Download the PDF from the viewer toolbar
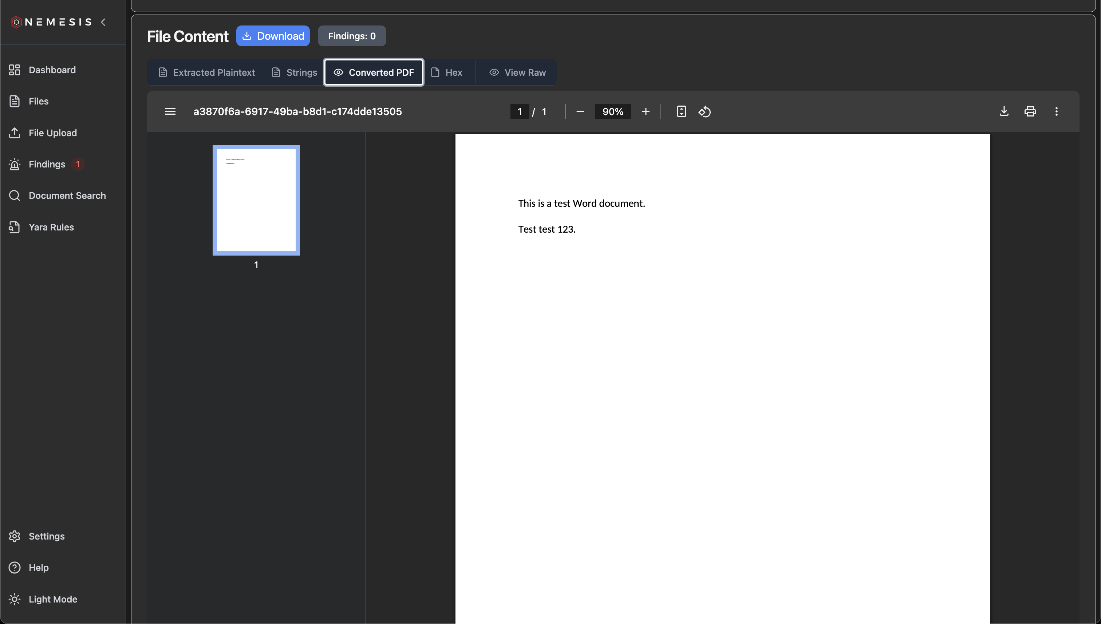This screenshot has width=1101, height=624. pos(1004,111)
